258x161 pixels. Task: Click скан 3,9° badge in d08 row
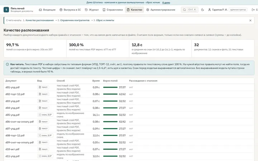[x=45, y=135]
